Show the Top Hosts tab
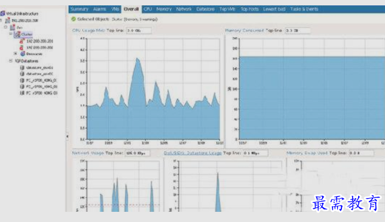Image resolution: width=385 pixels, height=222 pixels. coord(249,9)
